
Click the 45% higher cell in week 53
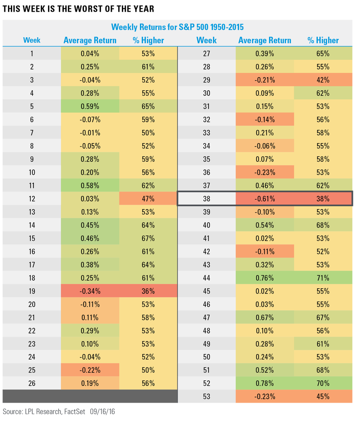click(323, 397)
